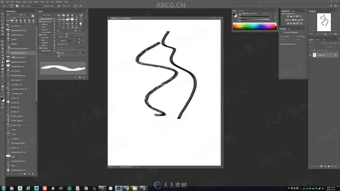Enable the Scattering checkbox
Image resolution: width=340 pixels, height=191 pixels.
[40, 24]
